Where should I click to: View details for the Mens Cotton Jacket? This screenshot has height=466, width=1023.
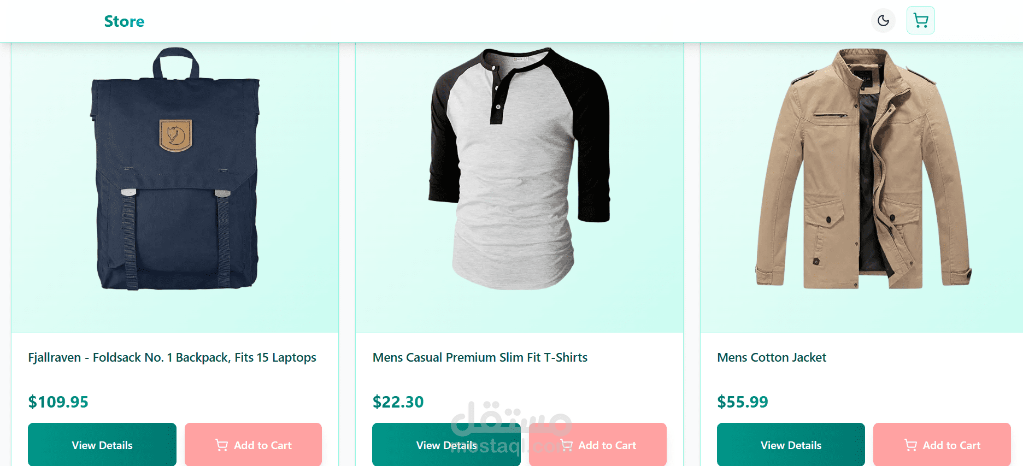[791, 445]
